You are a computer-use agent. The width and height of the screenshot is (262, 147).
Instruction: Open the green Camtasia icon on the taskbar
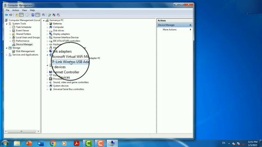[x=88, y=143]
